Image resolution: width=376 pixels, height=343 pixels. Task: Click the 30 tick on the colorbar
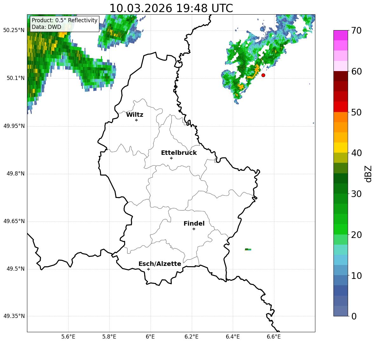tap(356, 194)
